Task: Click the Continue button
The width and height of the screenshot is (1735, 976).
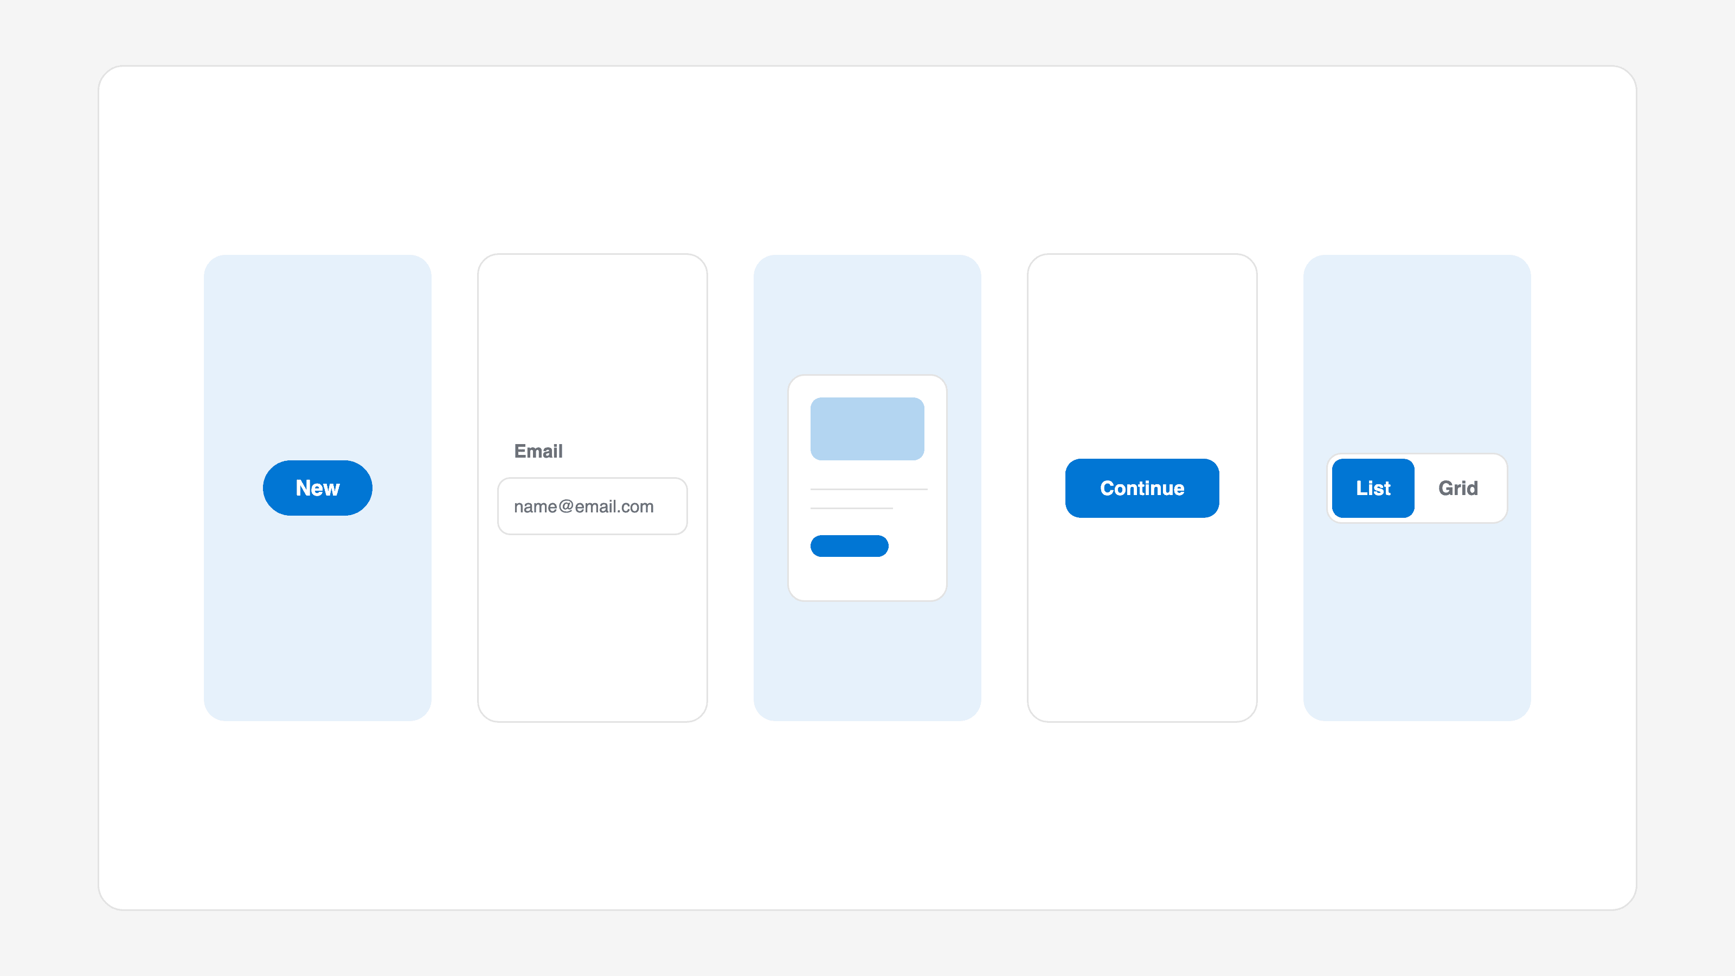Action: 1142,487
